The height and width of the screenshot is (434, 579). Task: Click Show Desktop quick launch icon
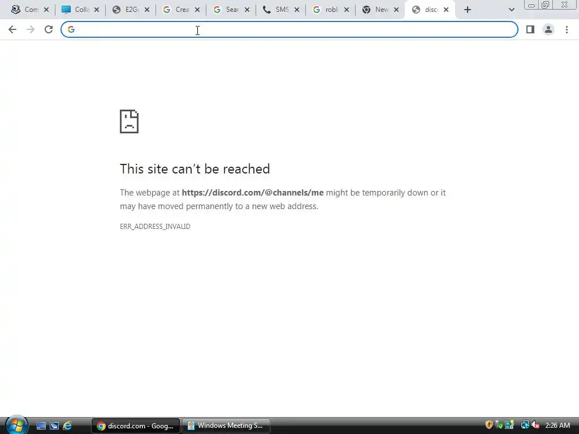(x=41, y=426)
